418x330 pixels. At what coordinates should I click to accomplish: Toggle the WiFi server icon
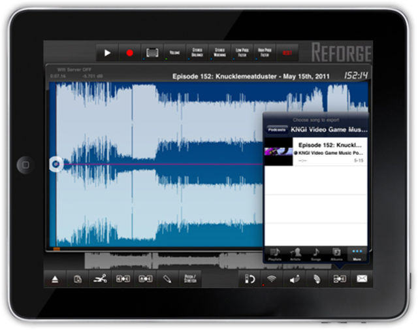[x=272, y=279]
